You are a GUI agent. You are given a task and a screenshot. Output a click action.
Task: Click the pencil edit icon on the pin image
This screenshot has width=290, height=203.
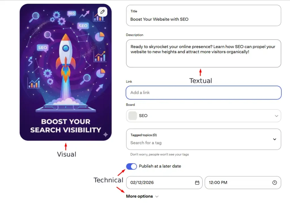[103, 12]
